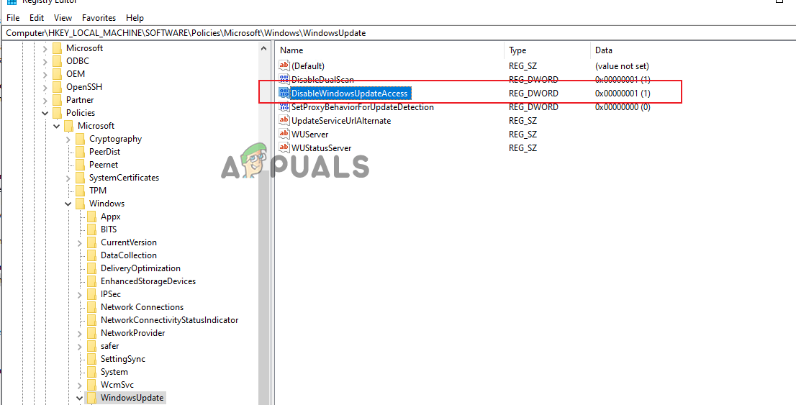Open the View menu
796x405 pixels.
point(63,18)
